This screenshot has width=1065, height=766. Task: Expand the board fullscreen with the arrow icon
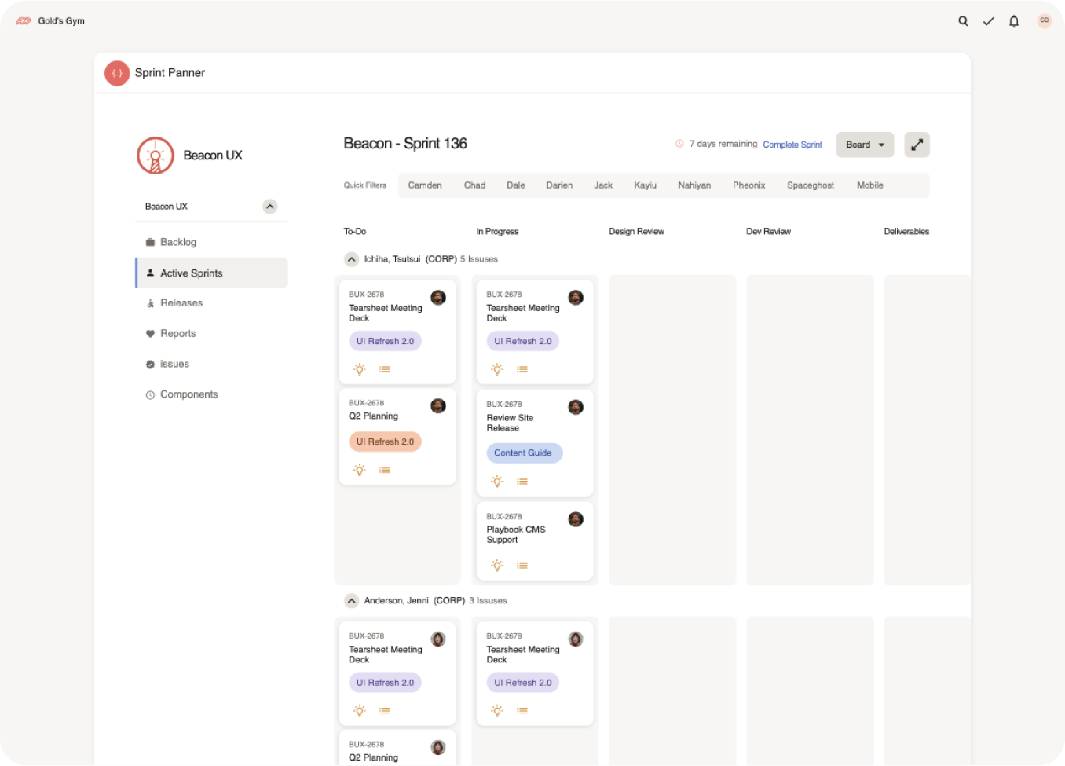tap(917, 145)
